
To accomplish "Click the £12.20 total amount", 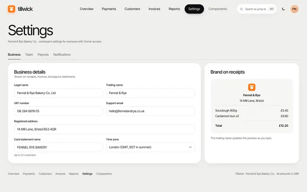I will point(283,126).
